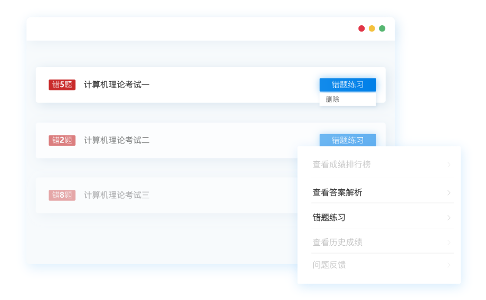Open 计算机理论考试一 exam title
This screenshot has width=486, height=300.
117,85
